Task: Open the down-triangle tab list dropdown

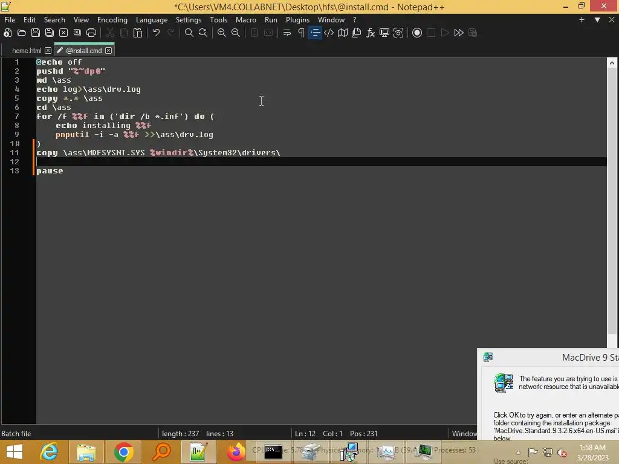Action: coord(597,20)
